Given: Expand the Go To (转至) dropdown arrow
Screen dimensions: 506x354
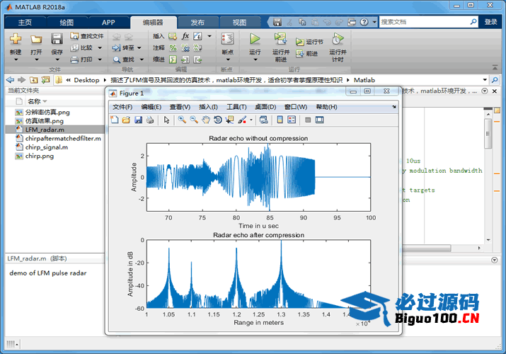Looking at the screenshot, I should point(139,47).
